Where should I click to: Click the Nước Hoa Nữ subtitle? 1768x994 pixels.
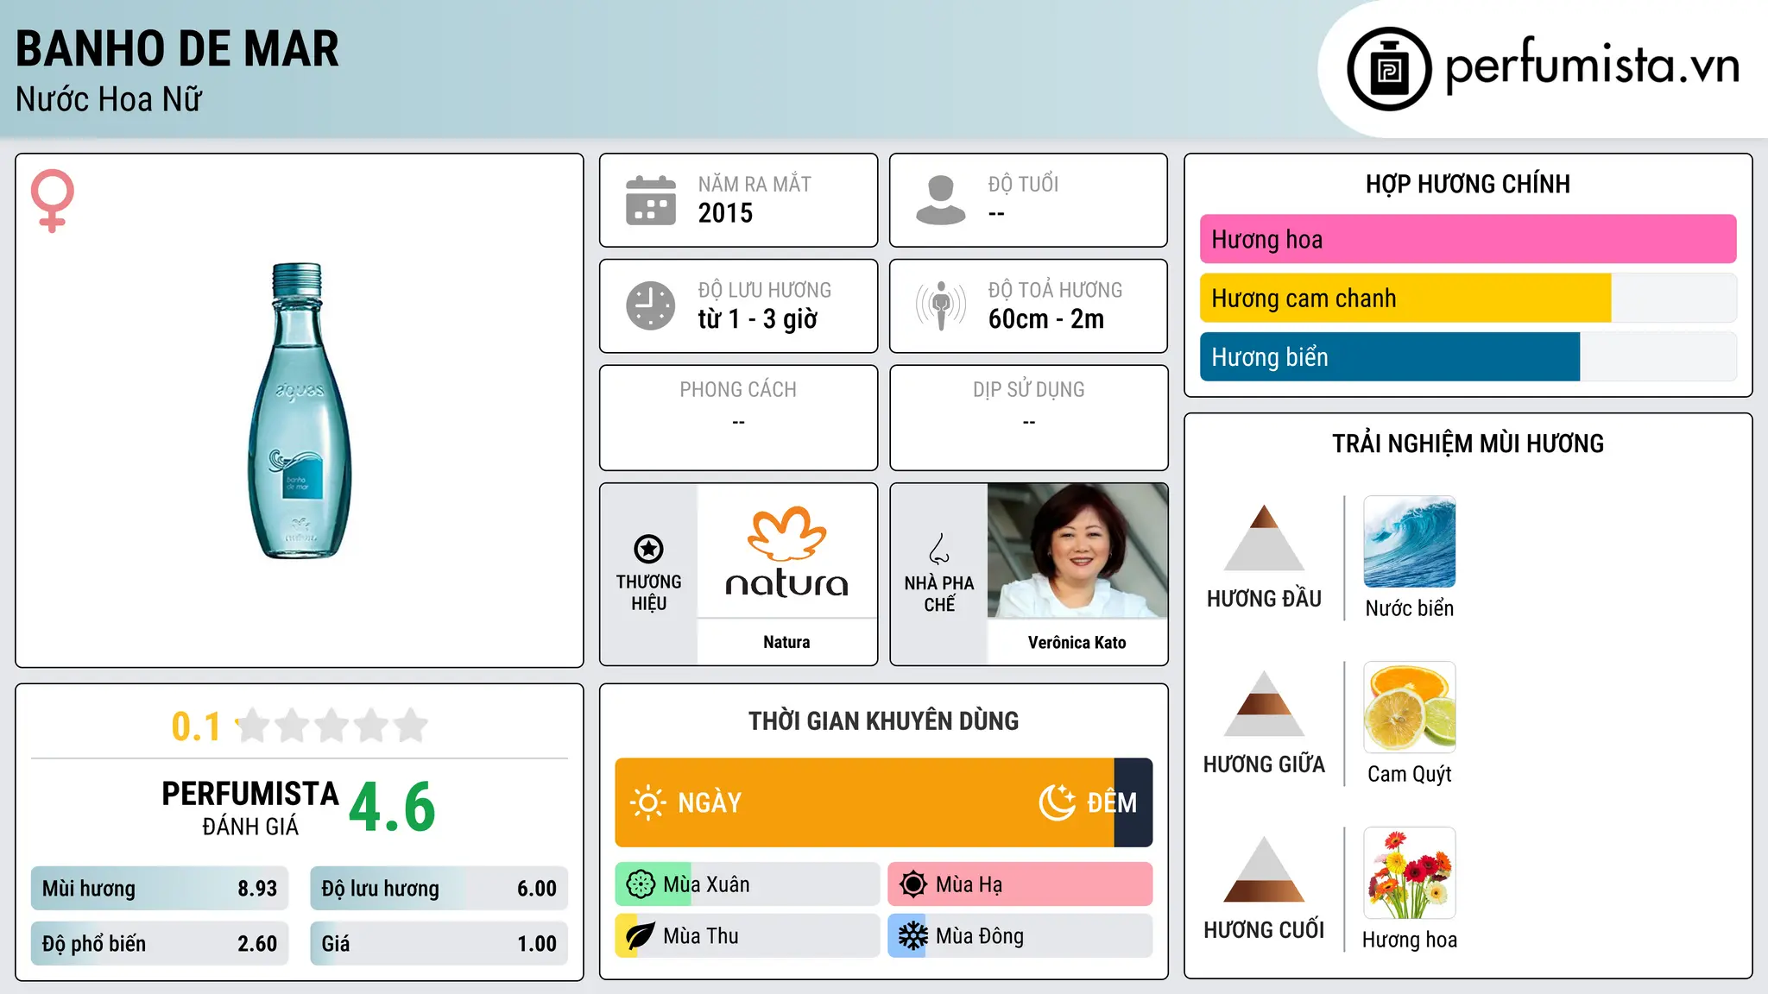[x=109, y=100]
